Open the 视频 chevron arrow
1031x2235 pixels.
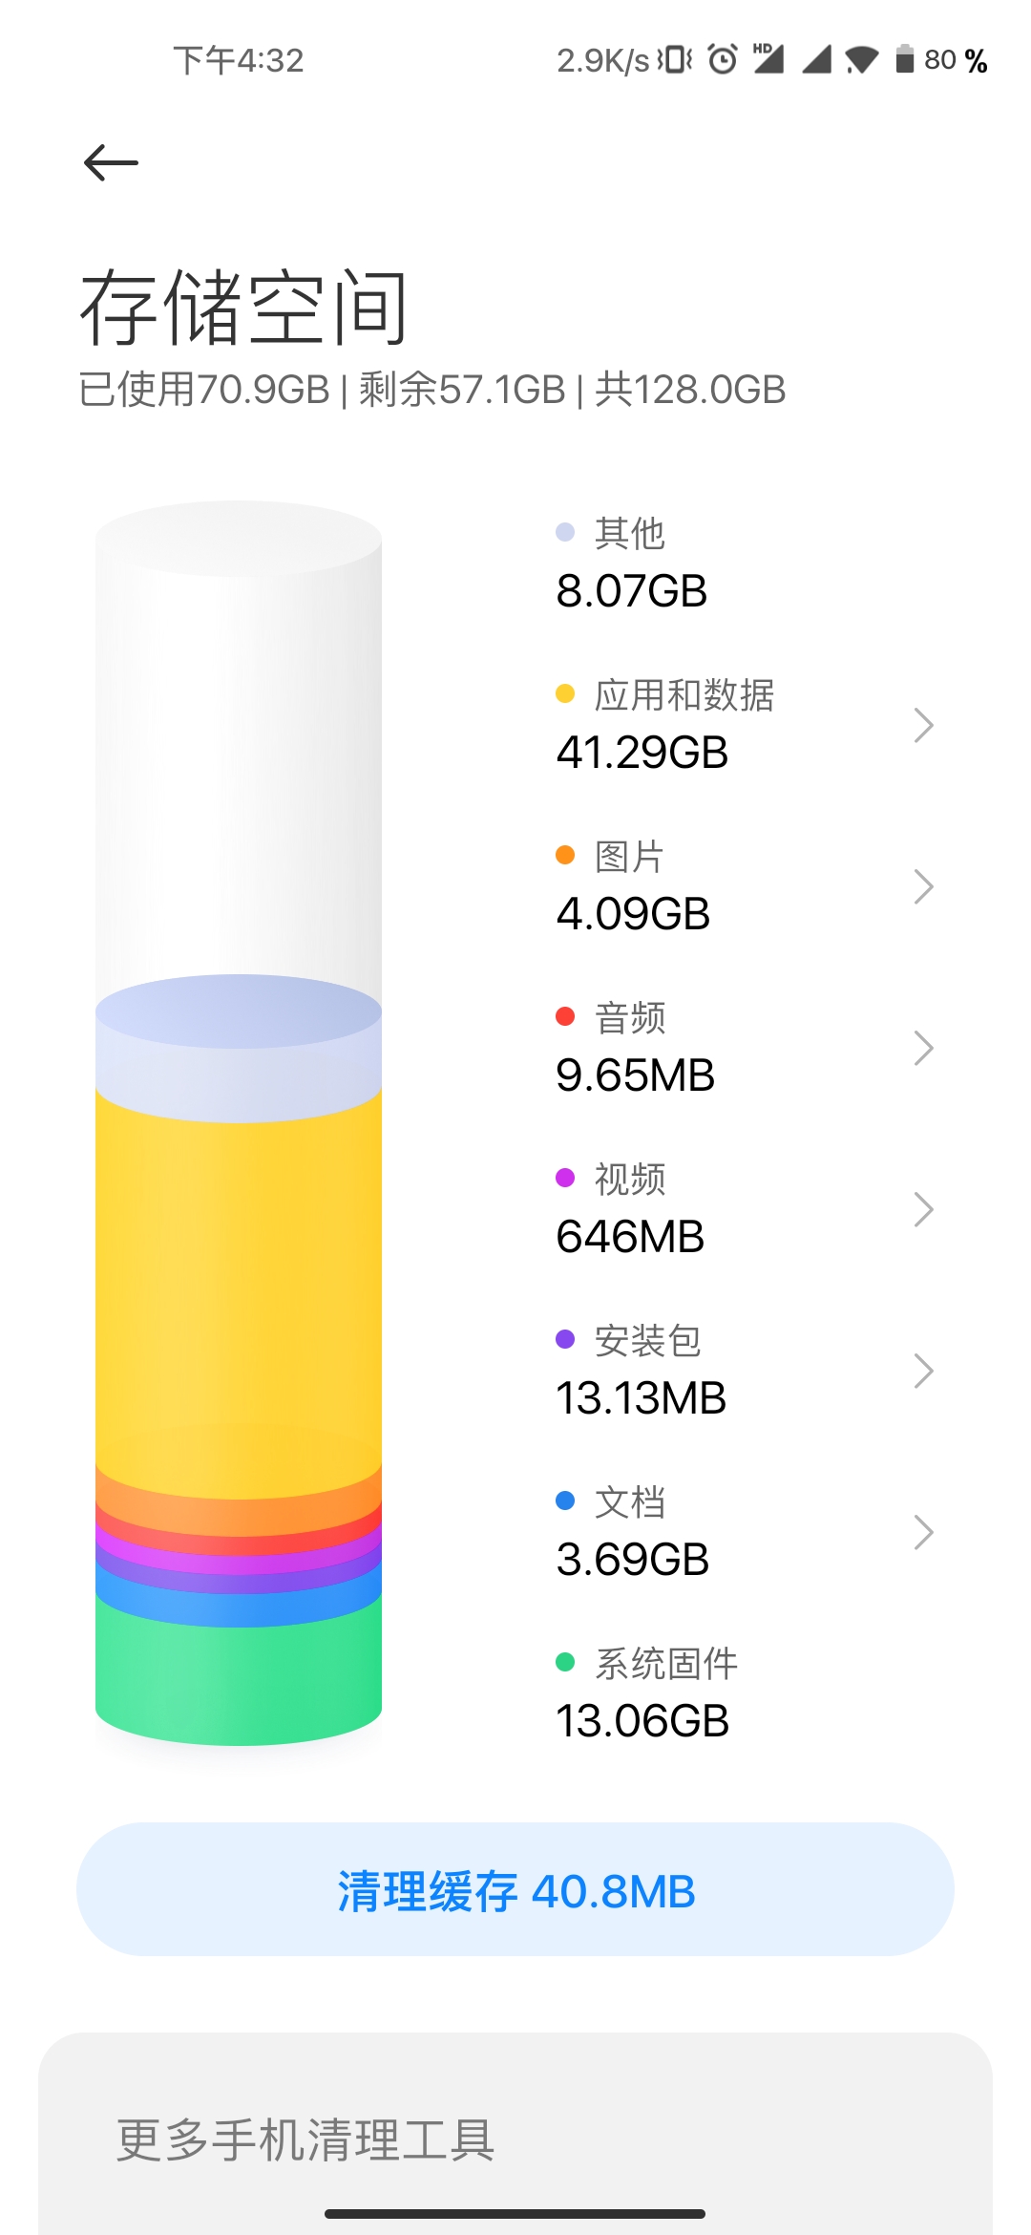coord(922,1209)
